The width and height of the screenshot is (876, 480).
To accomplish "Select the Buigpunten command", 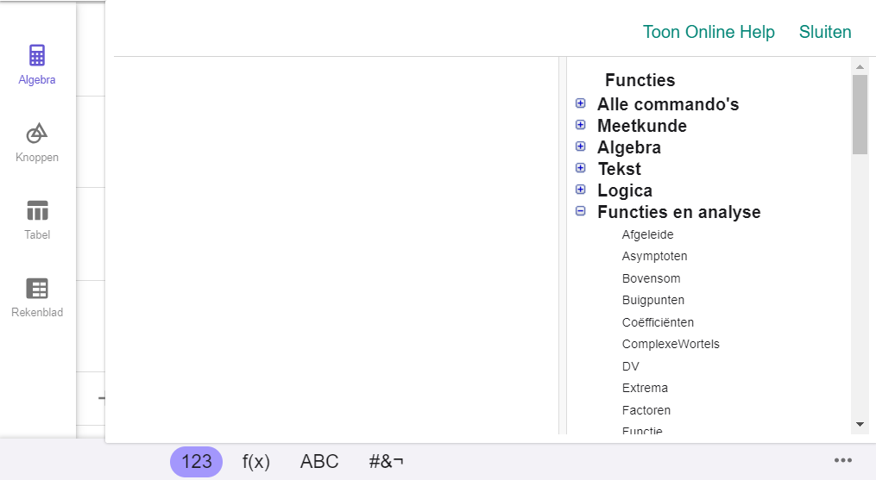I will click(652, 300).
